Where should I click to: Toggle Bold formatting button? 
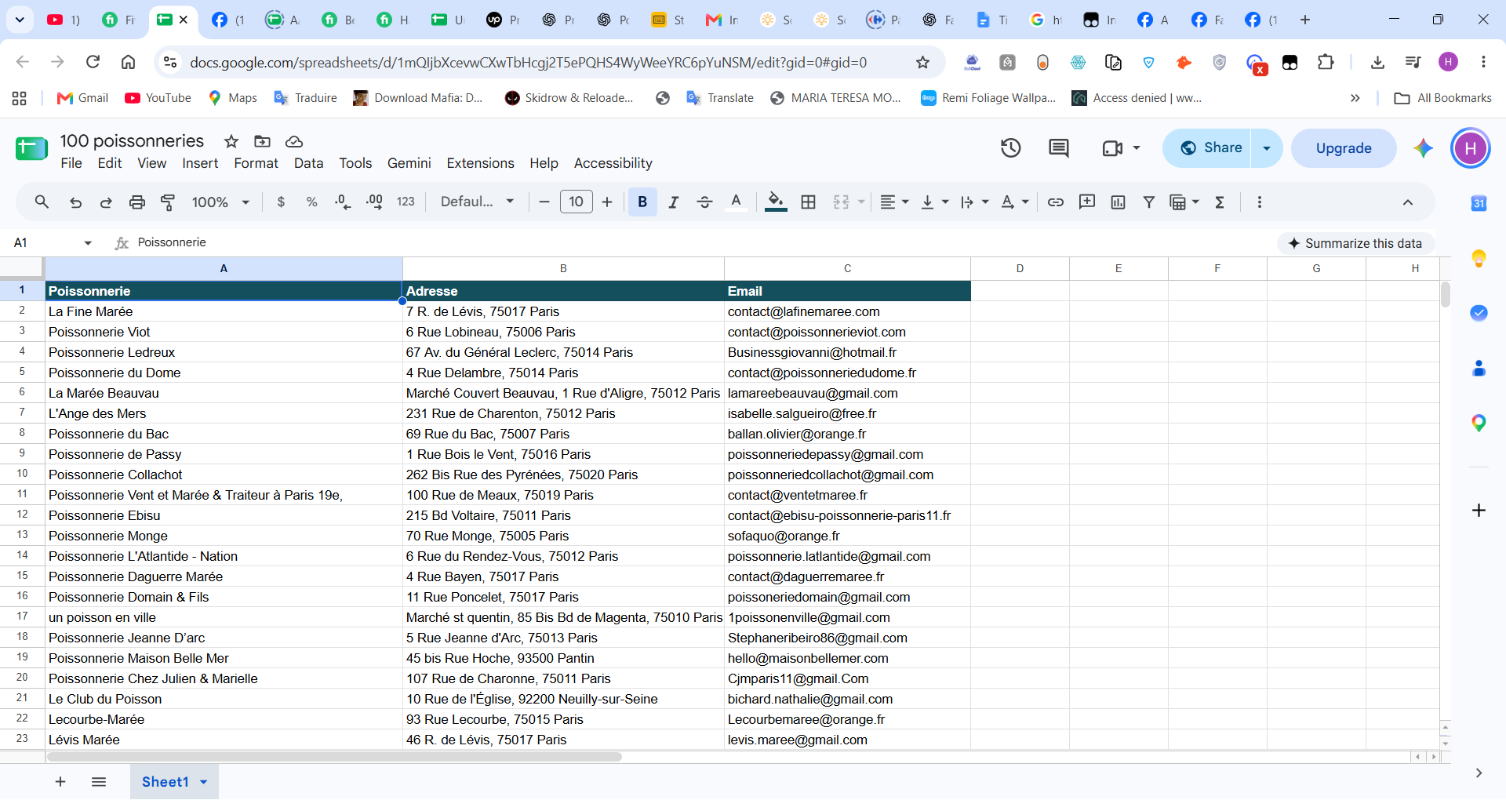pos(642,202)
